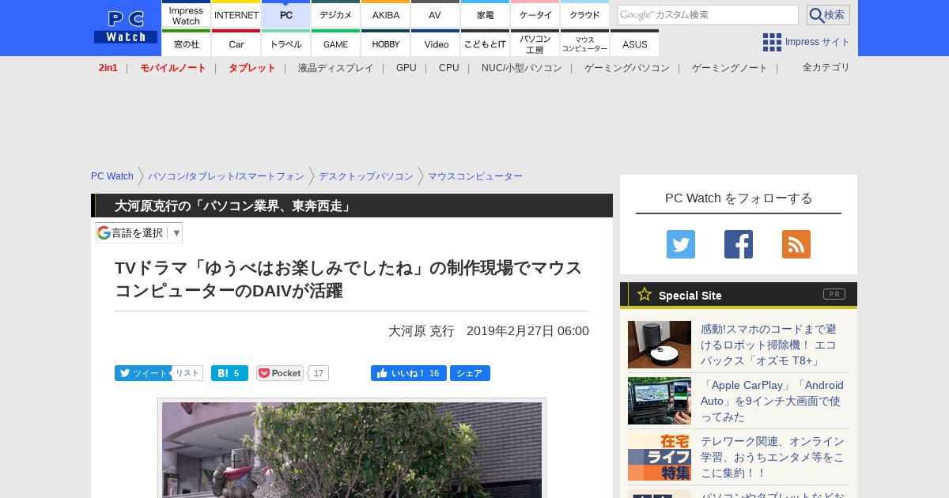
Task: Open the モバイルノート category link
Action: click(x=173, y=68)
